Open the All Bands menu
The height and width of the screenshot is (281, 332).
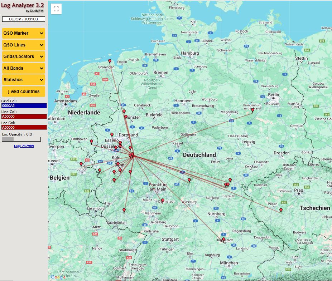[x=24, y=68]
